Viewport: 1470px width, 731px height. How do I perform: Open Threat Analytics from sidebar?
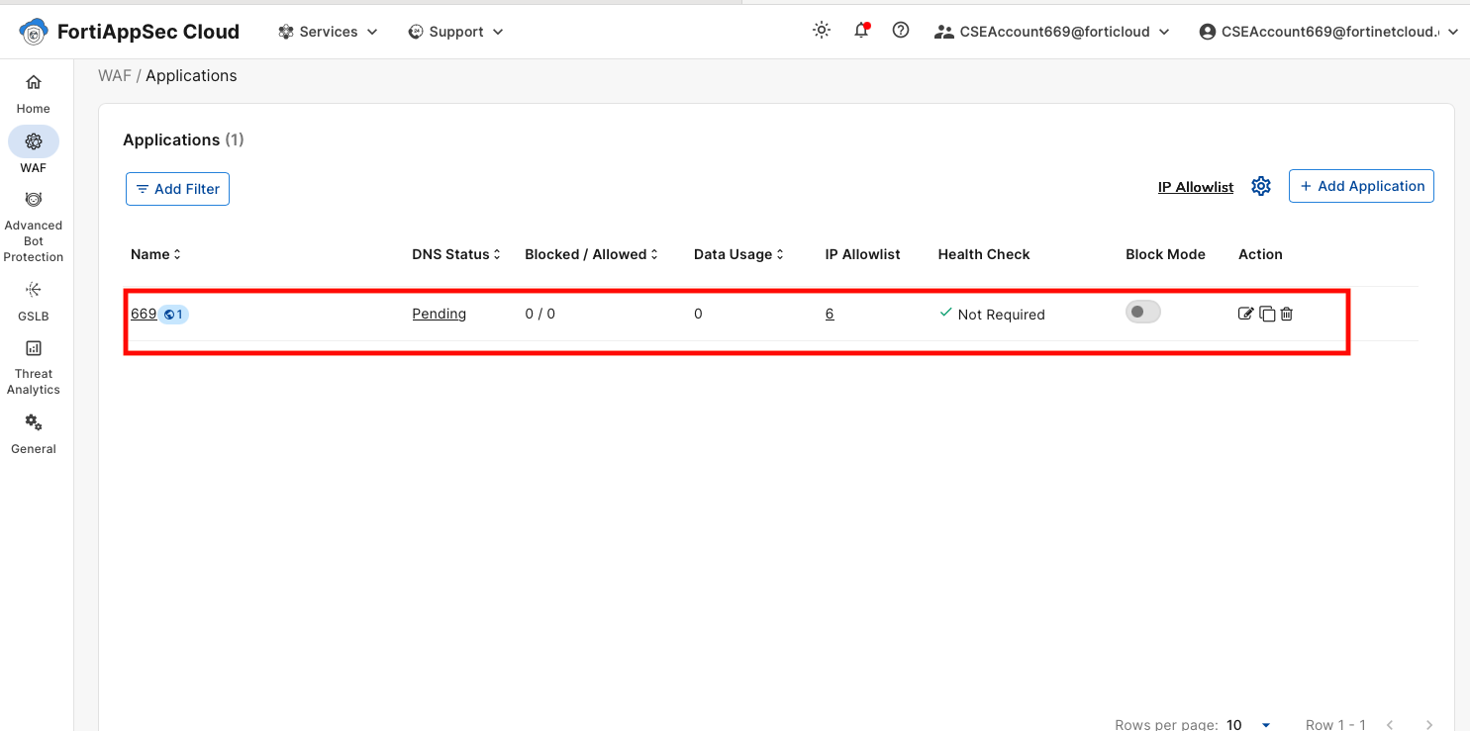33,367
